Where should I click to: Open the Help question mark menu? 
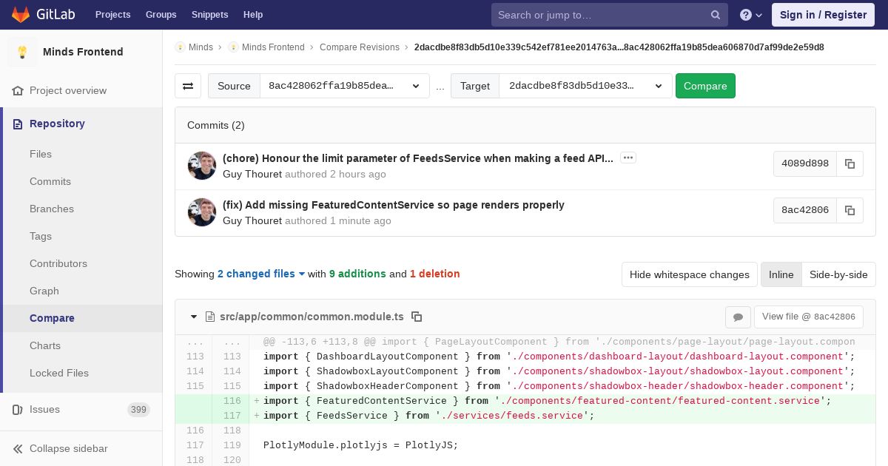coord(750,15)
